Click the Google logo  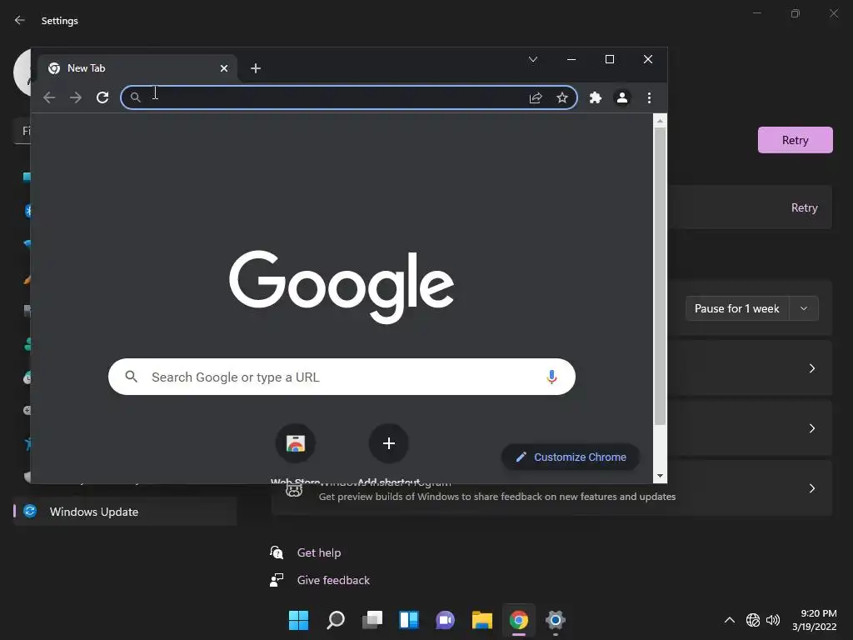click(342, 287)
